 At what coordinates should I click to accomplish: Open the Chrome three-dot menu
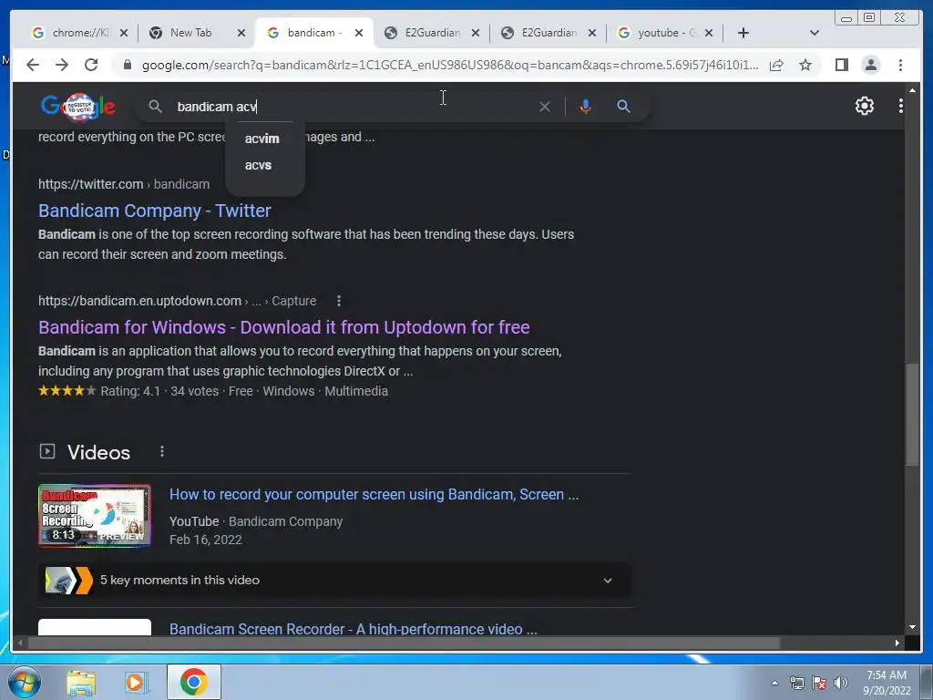tap(900, 65)
